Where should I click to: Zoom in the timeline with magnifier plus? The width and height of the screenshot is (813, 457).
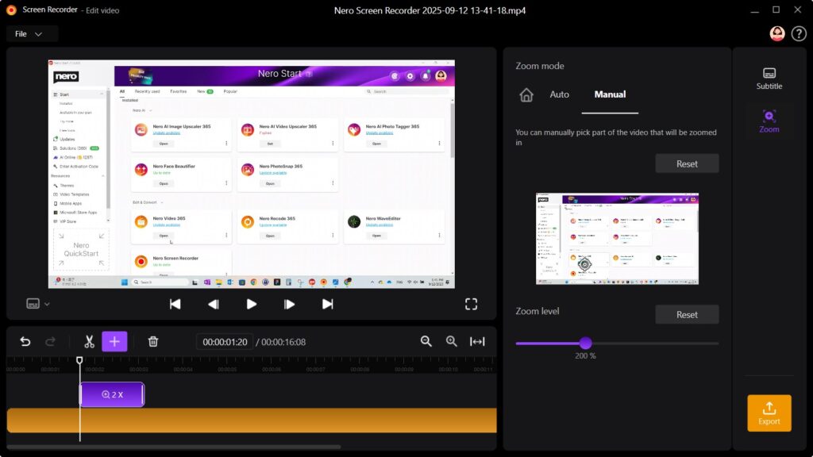tap(452, 341)
